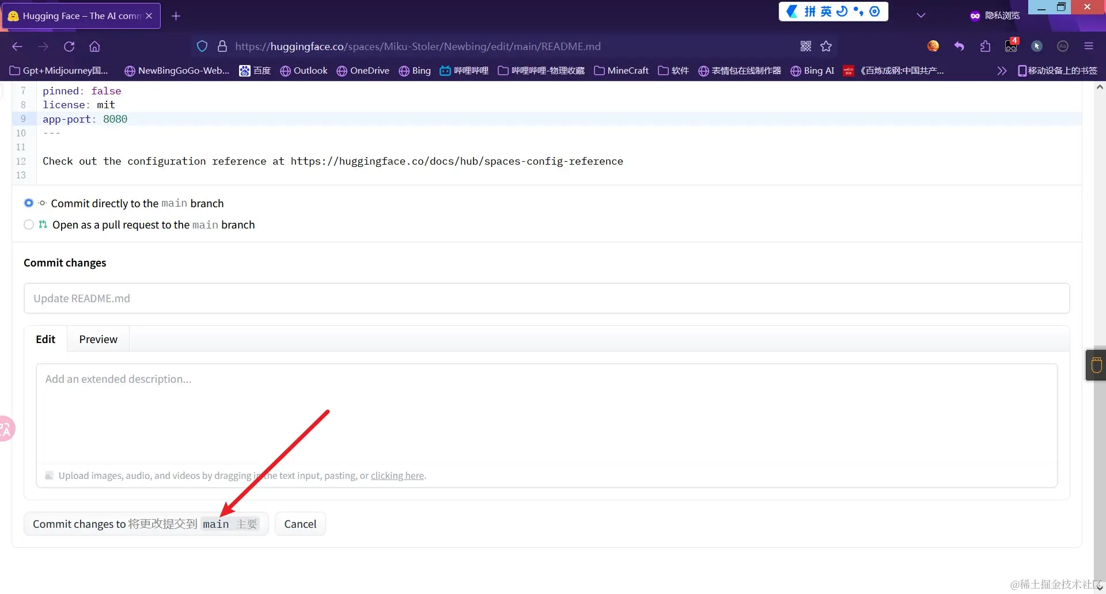Click the padlock site security icon

coord(222,47)
